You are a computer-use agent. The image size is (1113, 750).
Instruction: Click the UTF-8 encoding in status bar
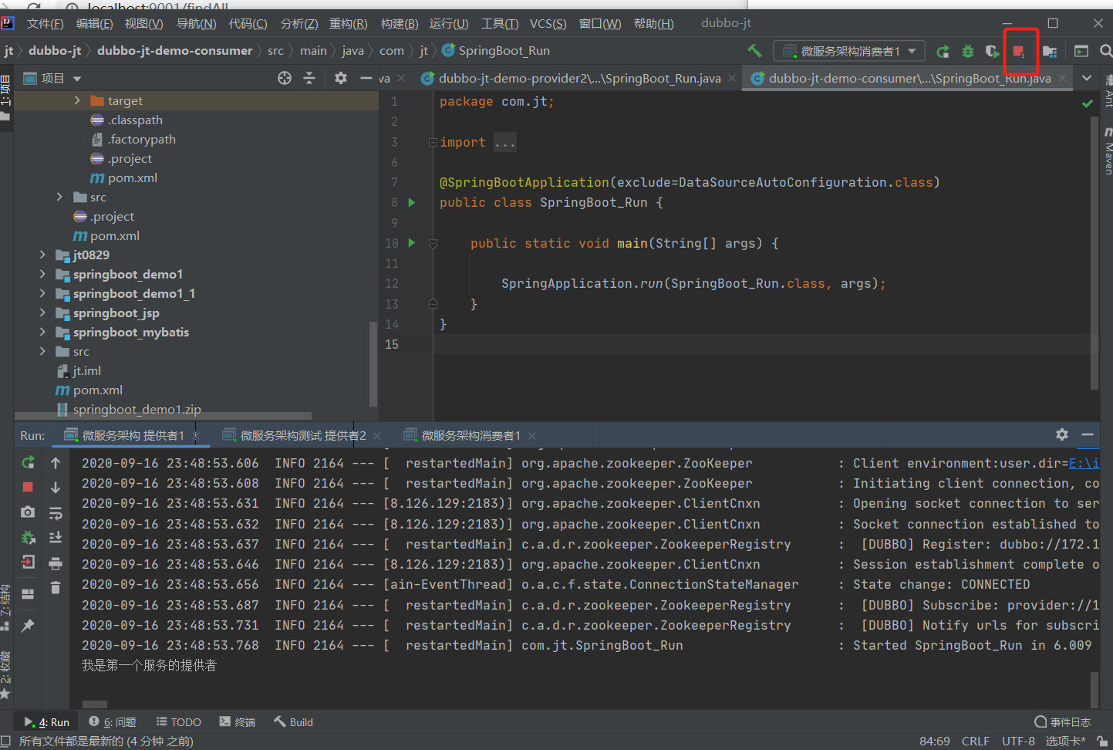click(1018, 741)
